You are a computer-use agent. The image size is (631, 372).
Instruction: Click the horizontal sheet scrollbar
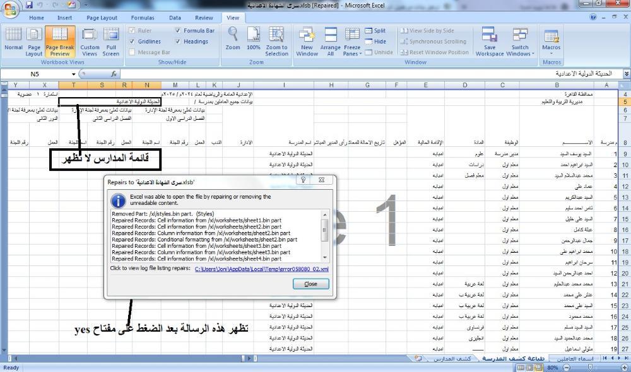(129, 358)
